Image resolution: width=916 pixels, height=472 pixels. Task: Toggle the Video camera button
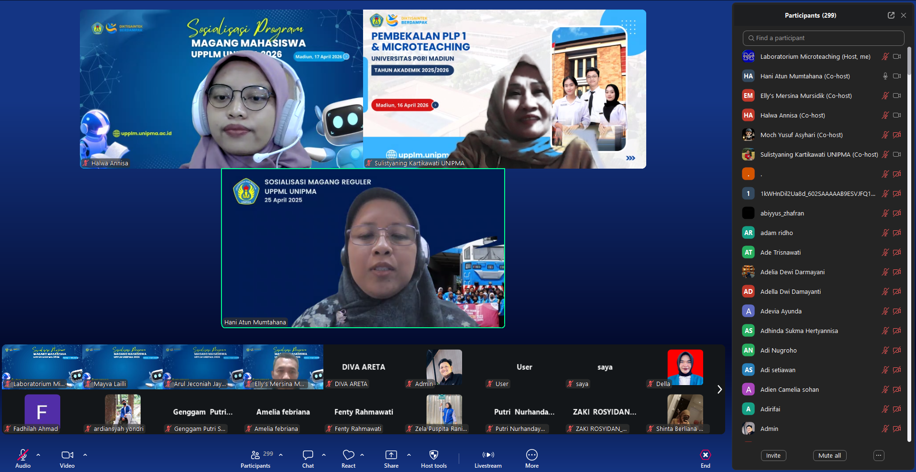pos(67,455)
